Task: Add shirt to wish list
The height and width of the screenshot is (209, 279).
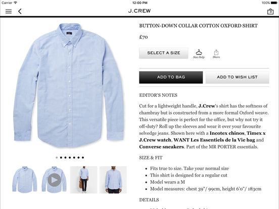Action: pyautogui.click(x=237, y=77)
